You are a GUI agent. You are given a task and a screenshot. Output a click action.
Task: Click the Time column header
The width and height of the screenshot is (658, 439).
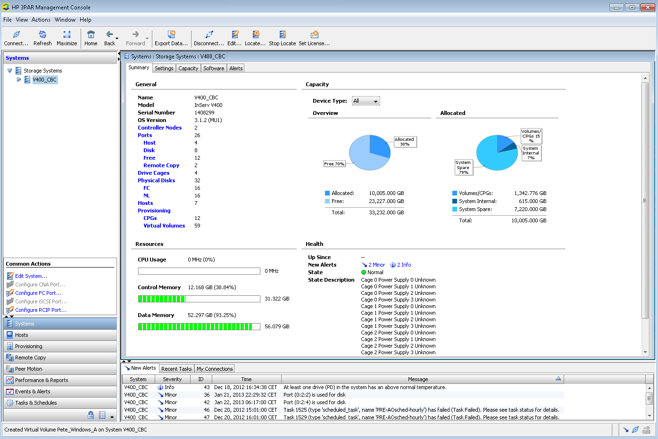pyautogui.click(x=246, y=379)
